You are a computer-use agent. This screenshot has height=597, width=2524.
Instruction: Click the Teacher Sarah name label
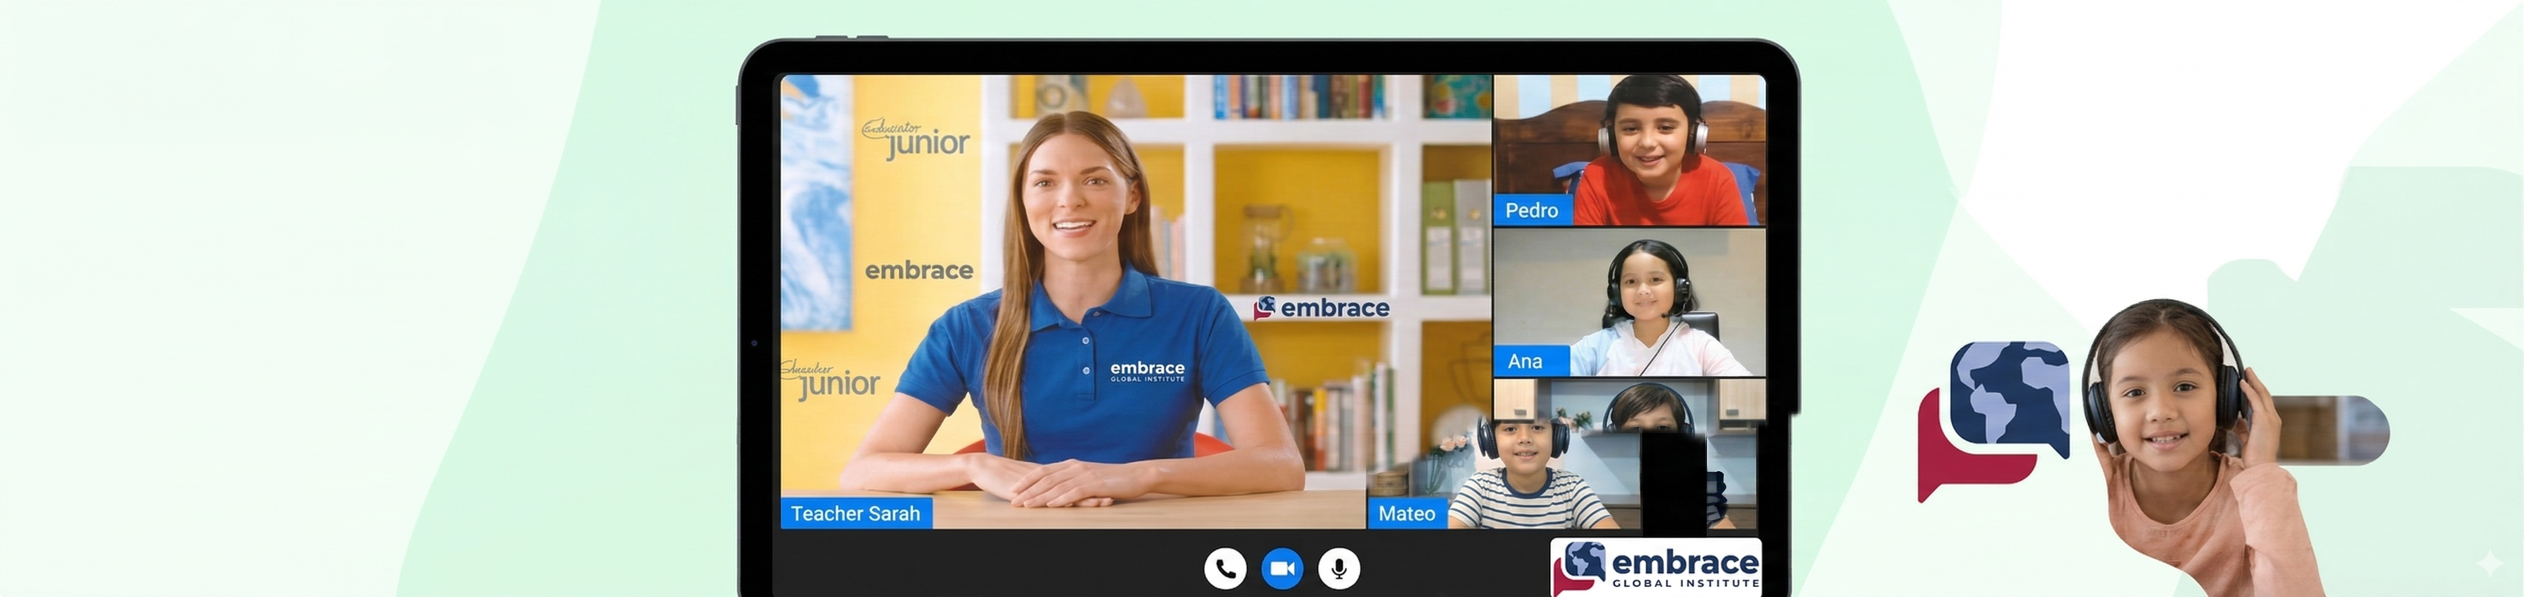click(855, 514)
